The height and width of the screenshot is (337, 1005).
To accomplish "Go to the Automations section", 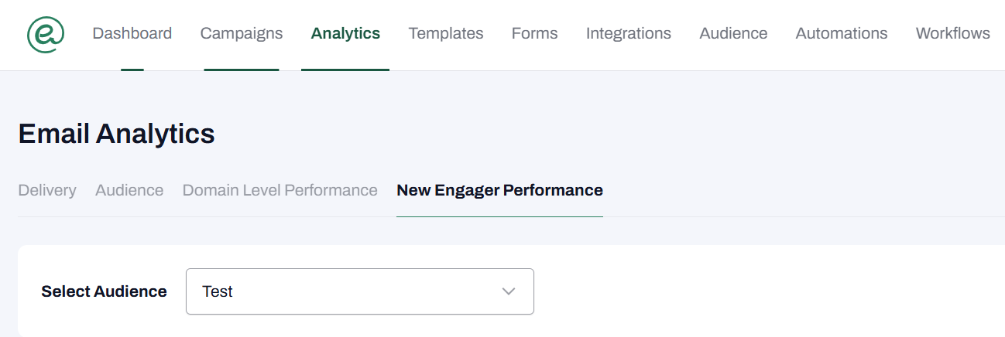I will point(841,33).
